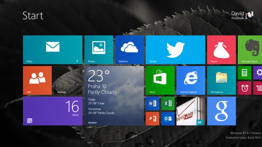
Task: Click the user account avatar picture
Action: coord(249,15)
